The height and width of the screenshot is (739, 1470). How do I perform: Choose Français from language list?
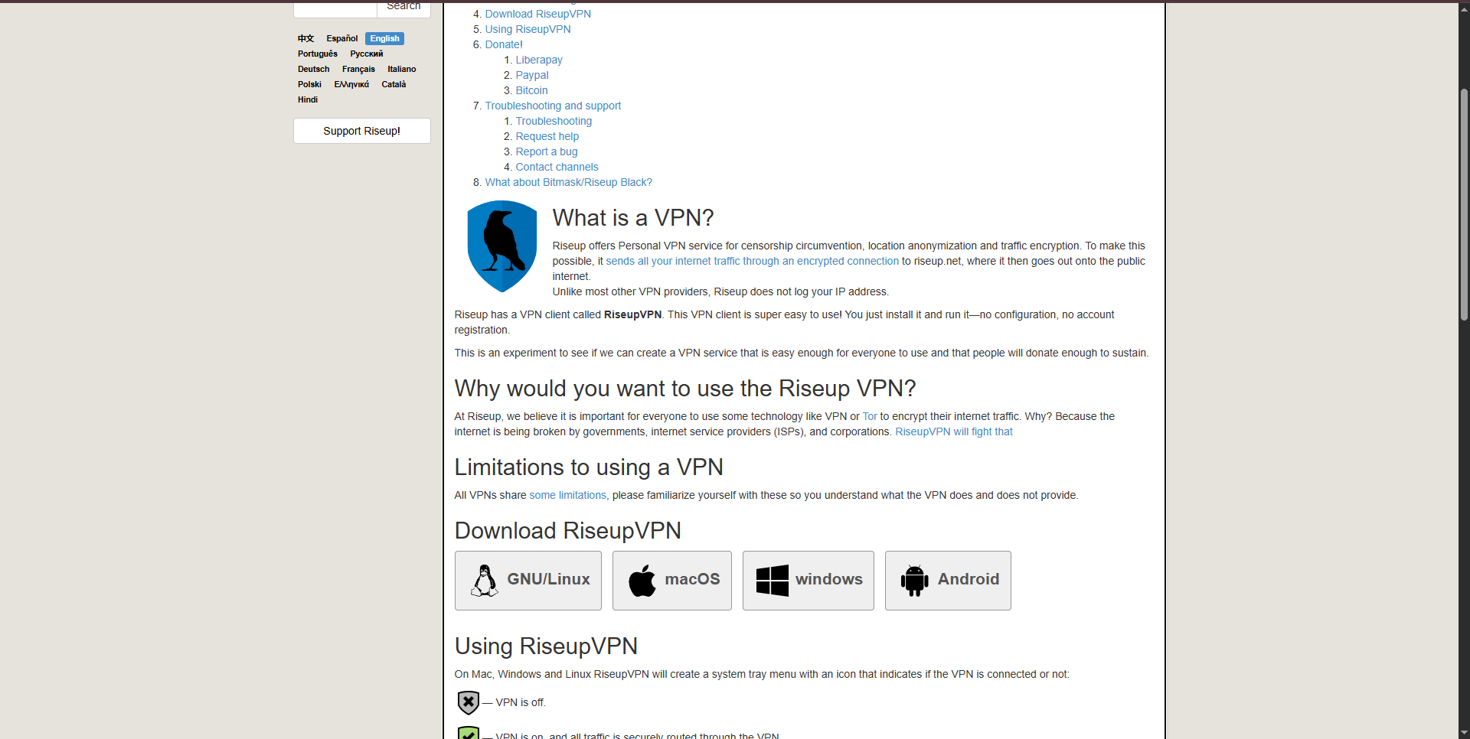pos(358,69)
